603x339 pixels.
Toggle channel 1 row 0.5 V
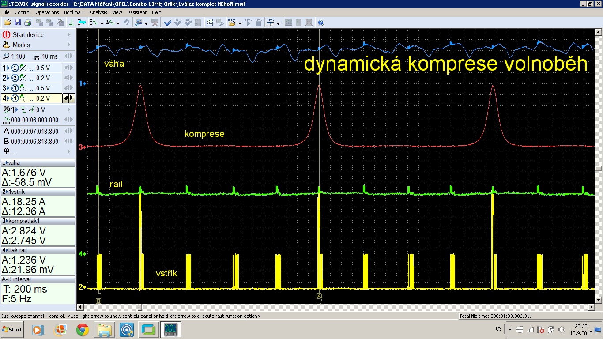[31, 68]
